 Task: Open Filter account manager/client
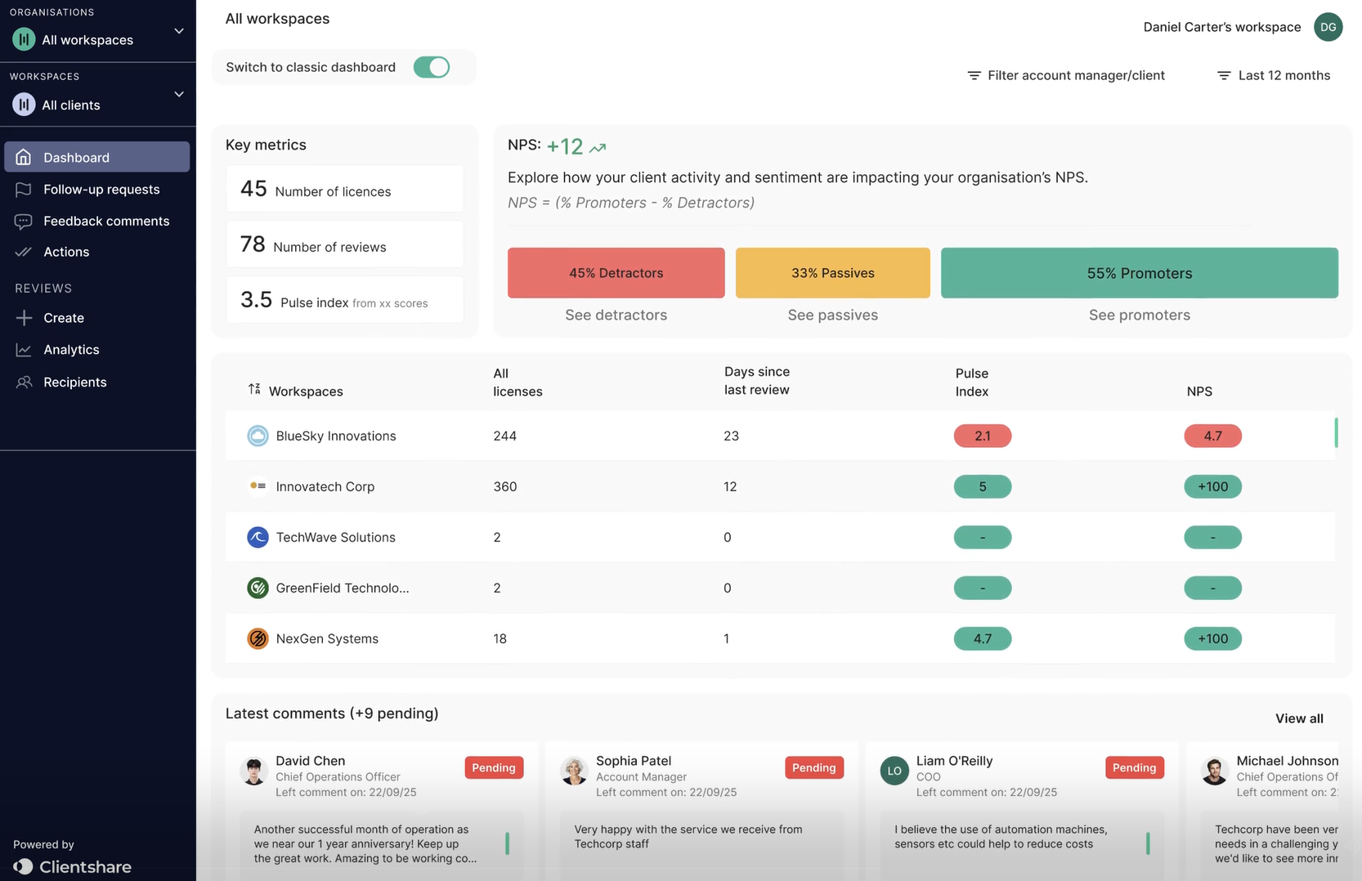[1066, 75]
